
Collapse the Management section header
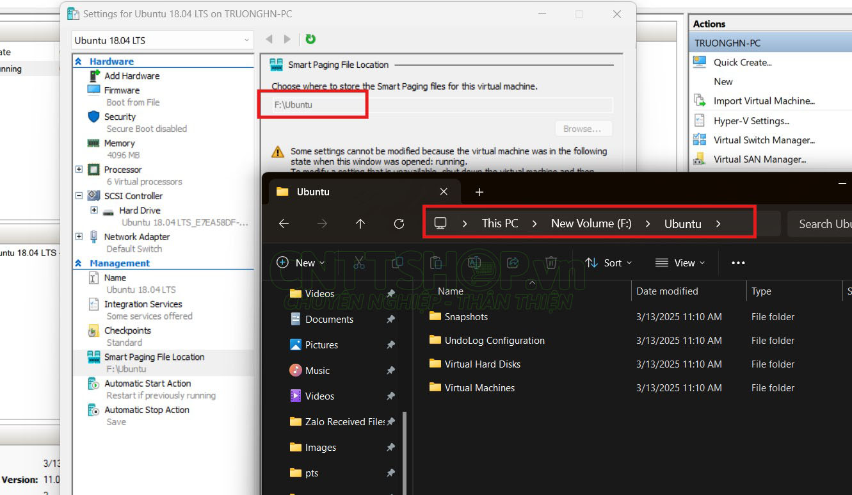[x=79, y=263]
